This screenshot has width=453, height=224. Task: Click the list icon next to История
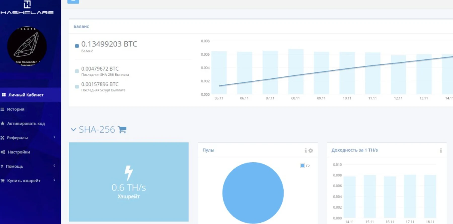click(x=3, y=109)
